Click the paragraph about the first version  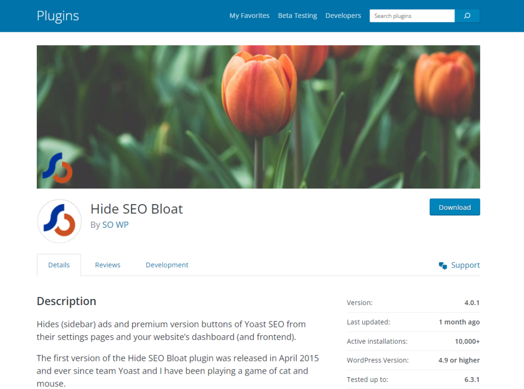178,371
